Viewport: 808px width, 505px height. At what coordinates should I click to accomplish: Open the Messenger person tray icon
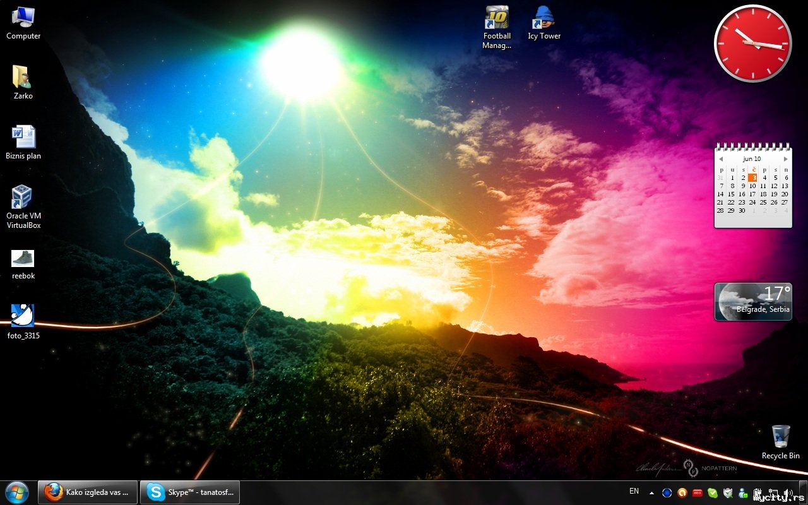click(743, 492)
